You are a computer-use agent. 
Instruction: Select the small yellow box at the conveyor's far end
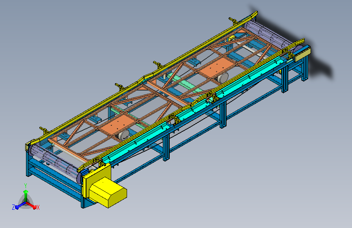[302, 54]
